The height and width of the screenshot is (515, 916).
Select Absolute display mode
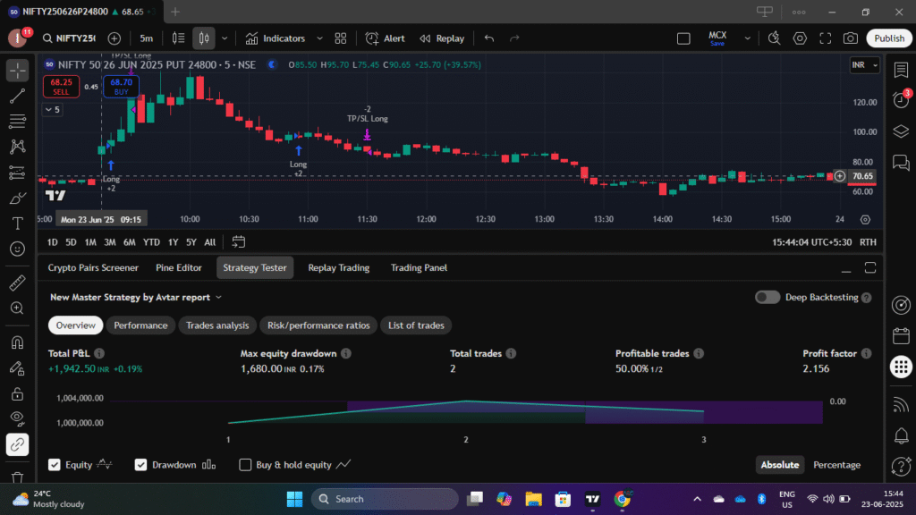[779, 465]
